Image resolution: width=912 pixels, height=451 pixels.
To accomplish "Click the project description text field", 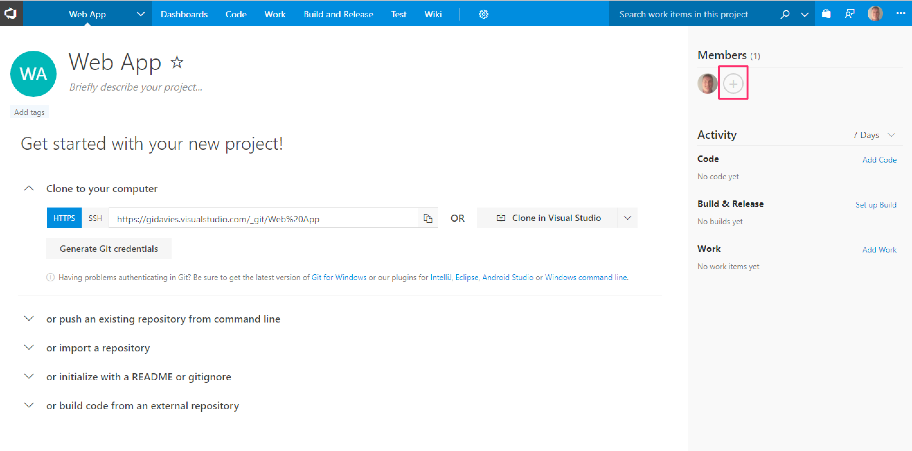I will pos(136,87).
